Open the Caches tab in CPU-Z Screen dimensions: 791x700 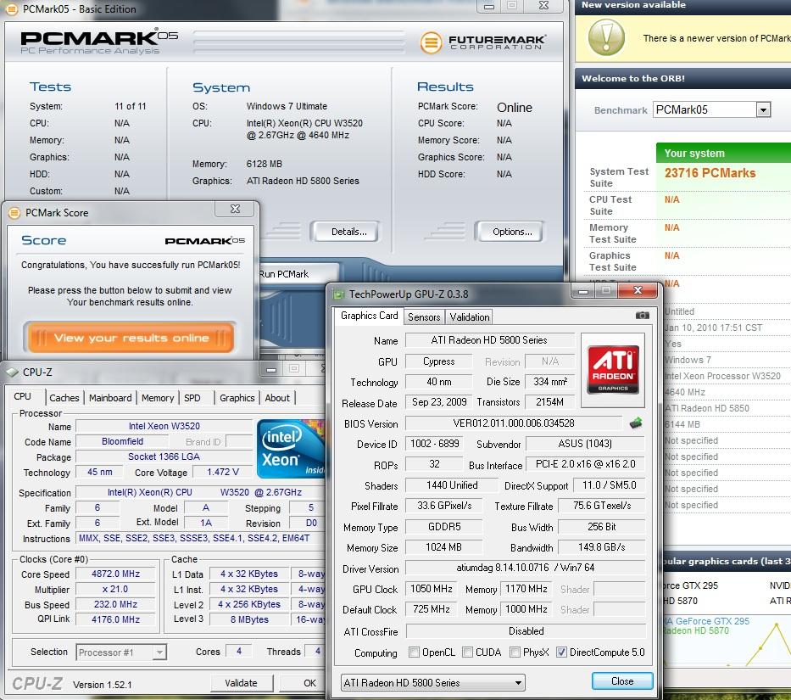click(x=64, y=398)
